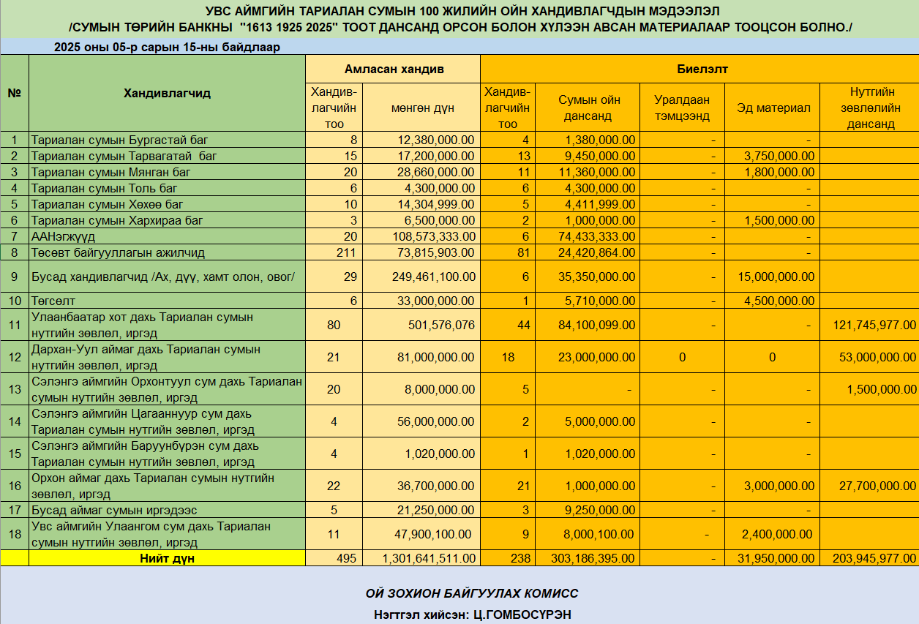Select the "Тариалан сумын Мянган баг" cell

(x=167, y=172)
